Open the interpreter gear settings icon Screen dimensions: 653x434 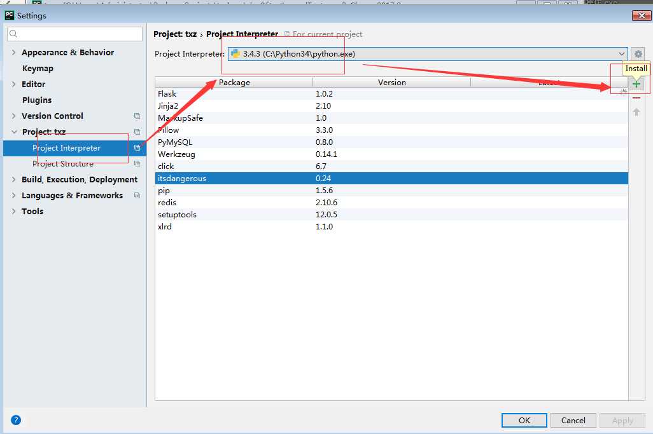click(638, 53)
